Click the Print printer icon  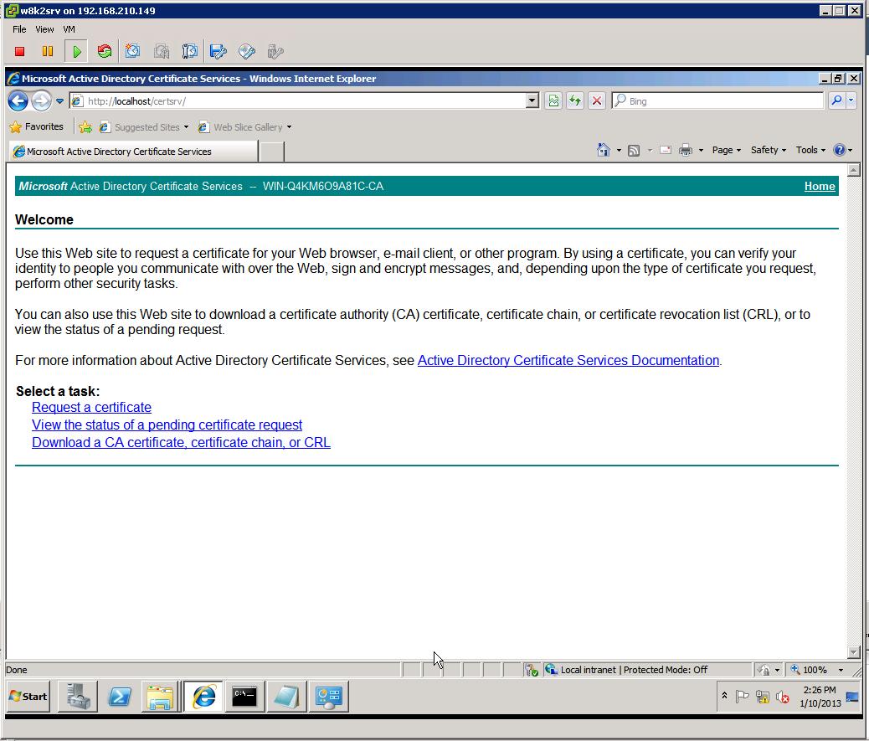(x=686, y=150)
